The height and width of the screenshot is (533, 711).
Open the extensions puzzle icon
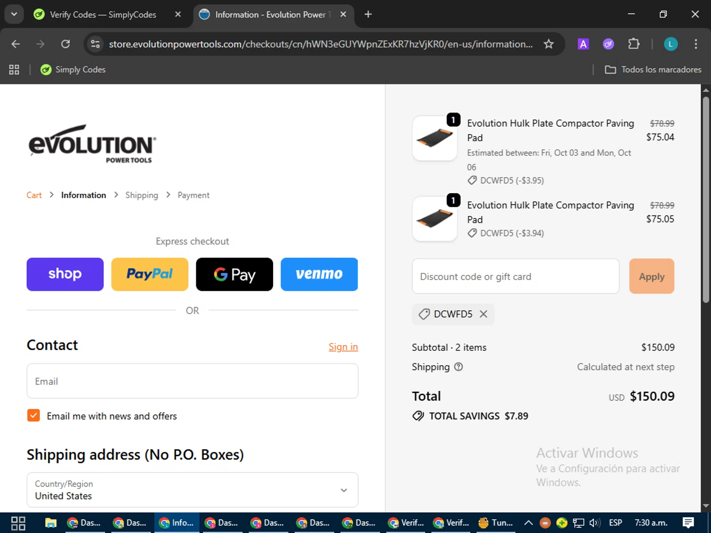pos(634,44)
